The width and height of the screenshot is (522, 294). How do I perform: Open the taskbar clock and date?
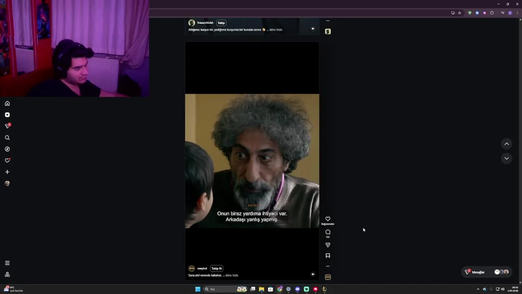tap(513, 289)
